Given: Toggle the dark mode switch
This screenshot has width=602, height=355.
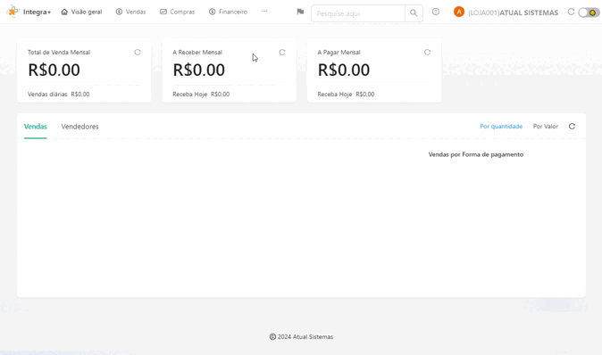Looking at the screenshot, I should tap(589, 12).
